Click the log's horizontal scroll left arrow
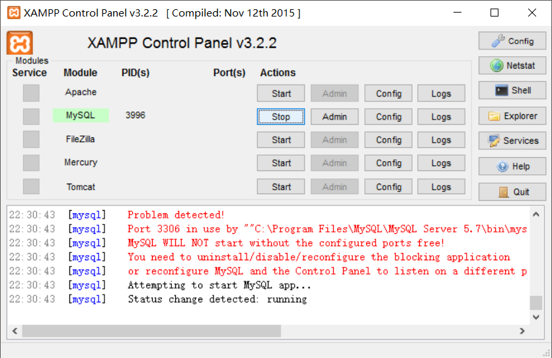The height and width of the screenshot is (358, 552). point(15,331)
